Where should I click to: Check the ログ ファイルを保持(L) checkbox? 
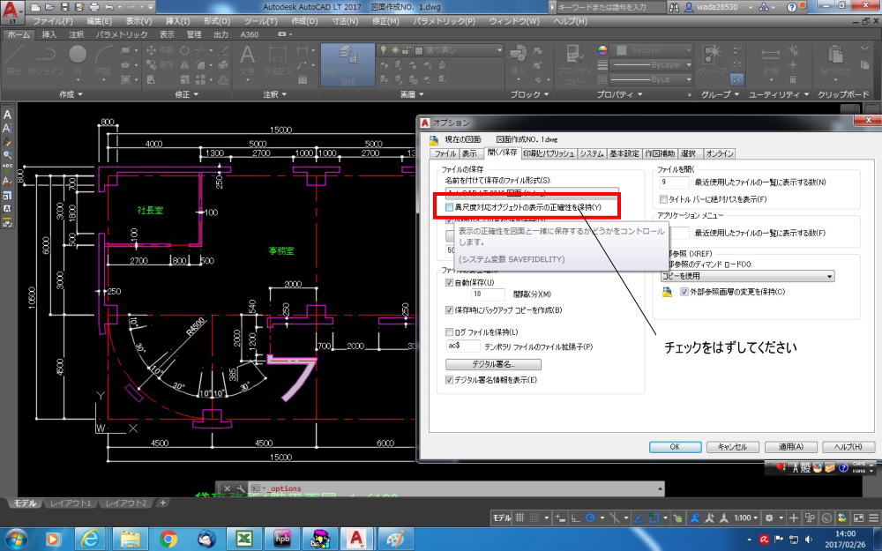450,332
